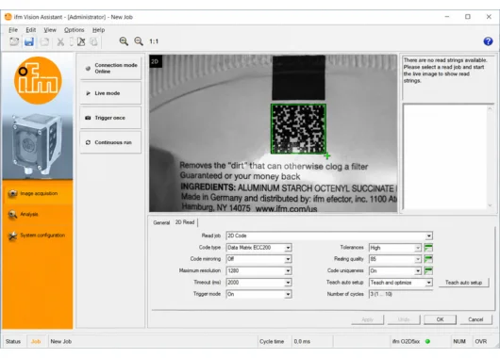Click the green-framed Data Matrix code

[298, 129]
